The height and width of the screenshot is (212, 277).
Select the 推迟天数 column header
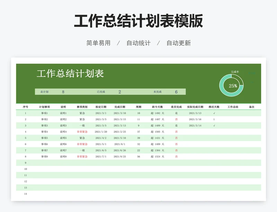click(x=214, y=107)
